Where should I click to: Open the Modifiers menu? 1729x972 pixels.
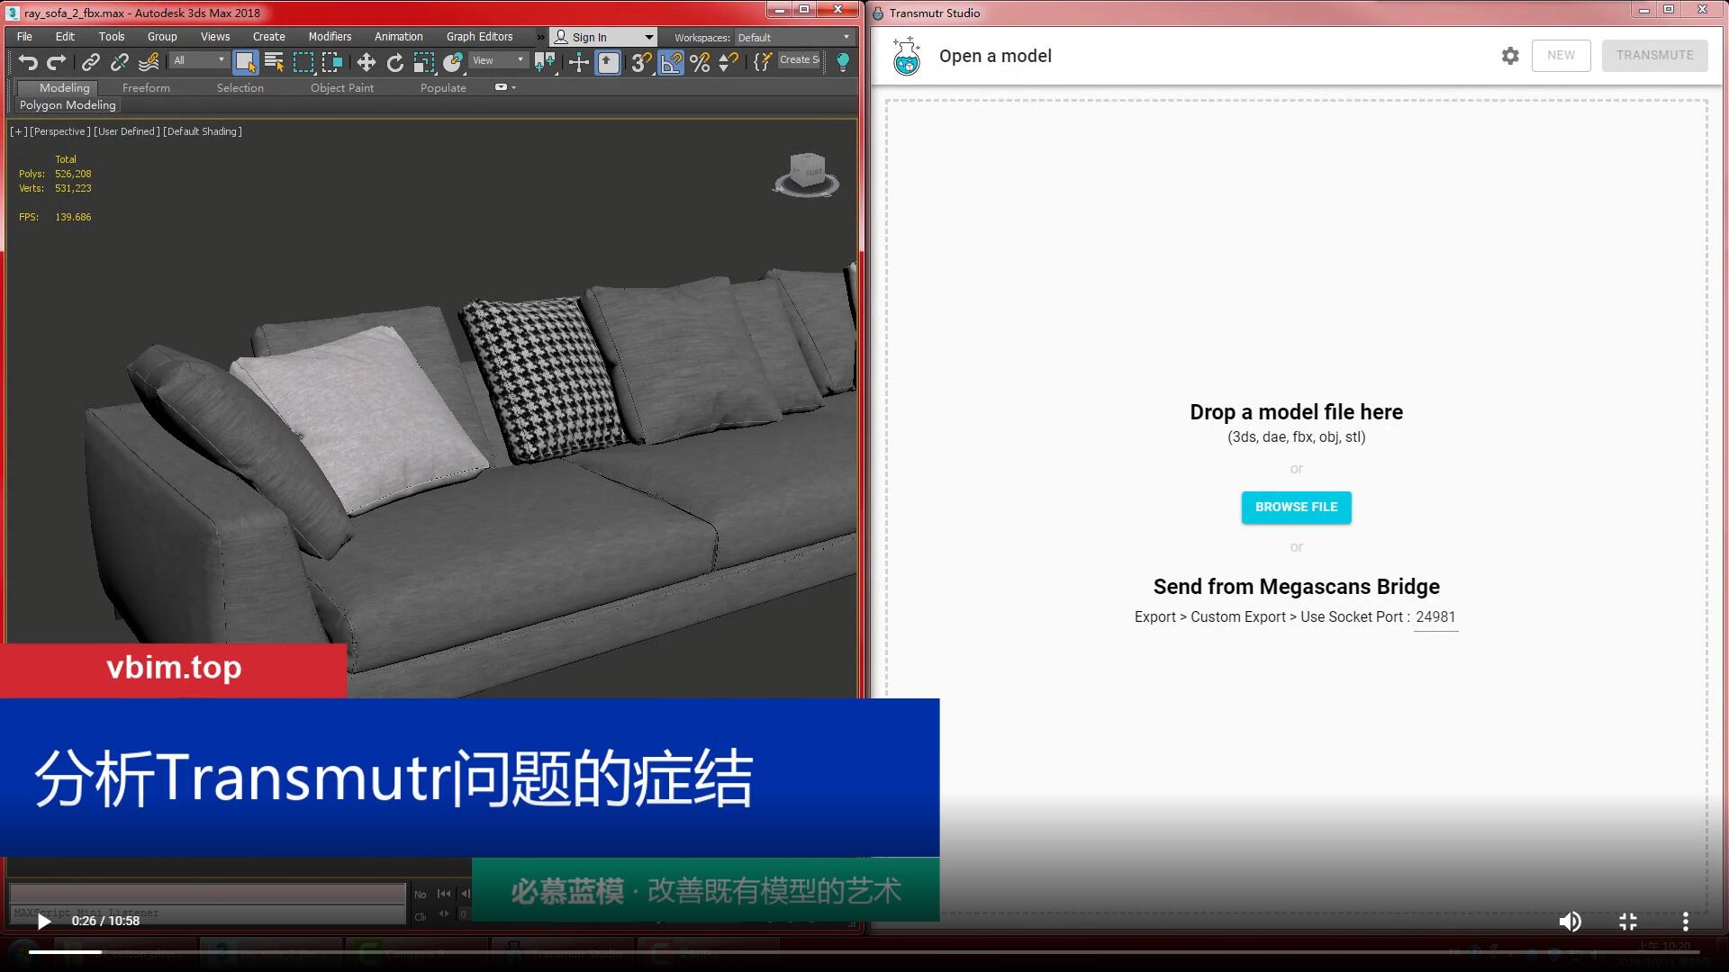pyautogui.click(x=330, y=37)
